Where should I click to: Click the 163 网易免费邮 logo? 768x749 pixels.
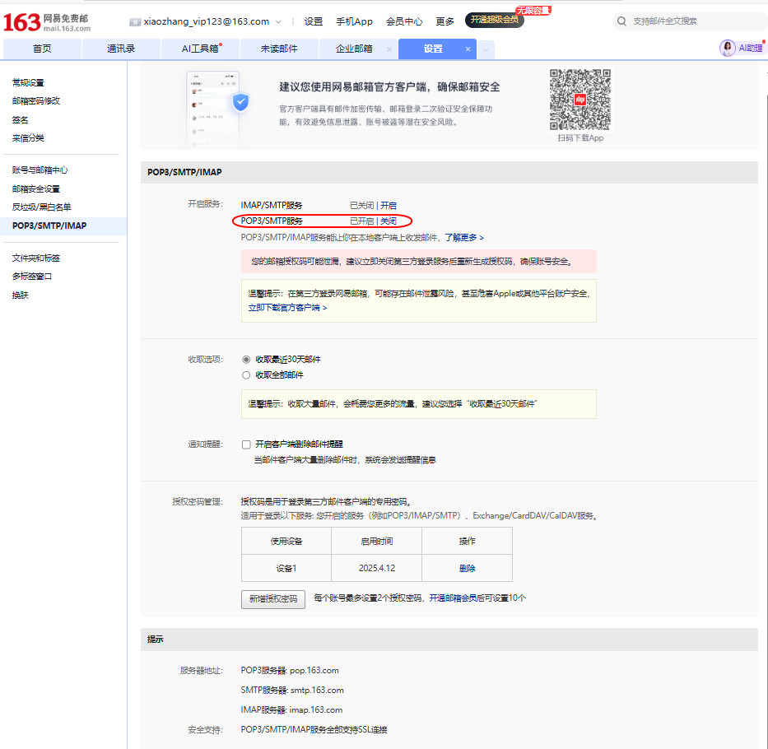(x=47, y=21)
